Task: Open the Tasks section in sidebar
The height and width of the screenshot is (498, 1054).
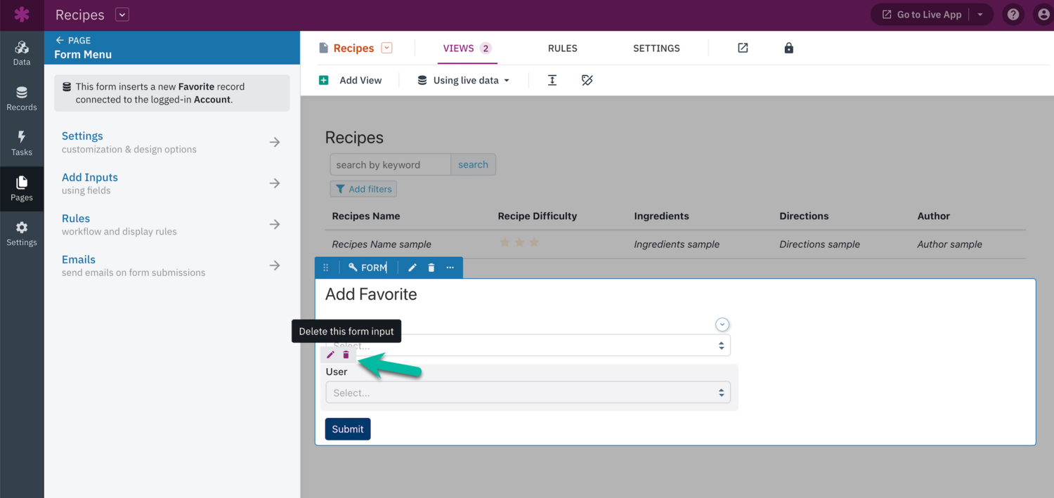Action: pos(22,143)
